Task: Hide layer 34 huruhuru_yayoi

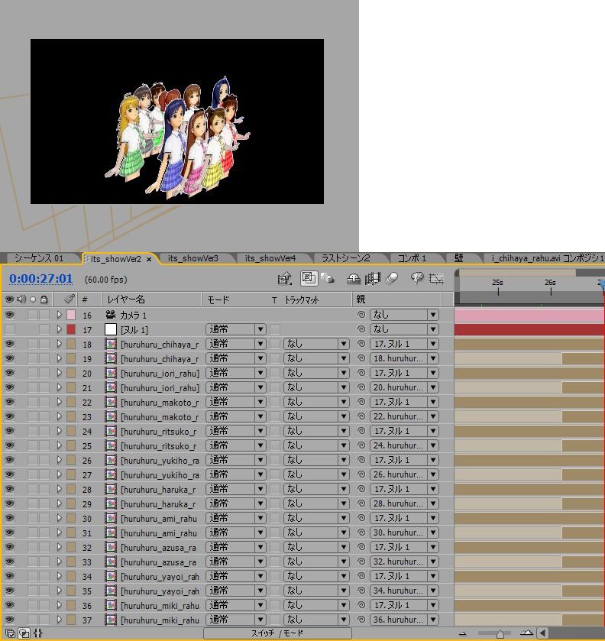Action: [9, 576]
